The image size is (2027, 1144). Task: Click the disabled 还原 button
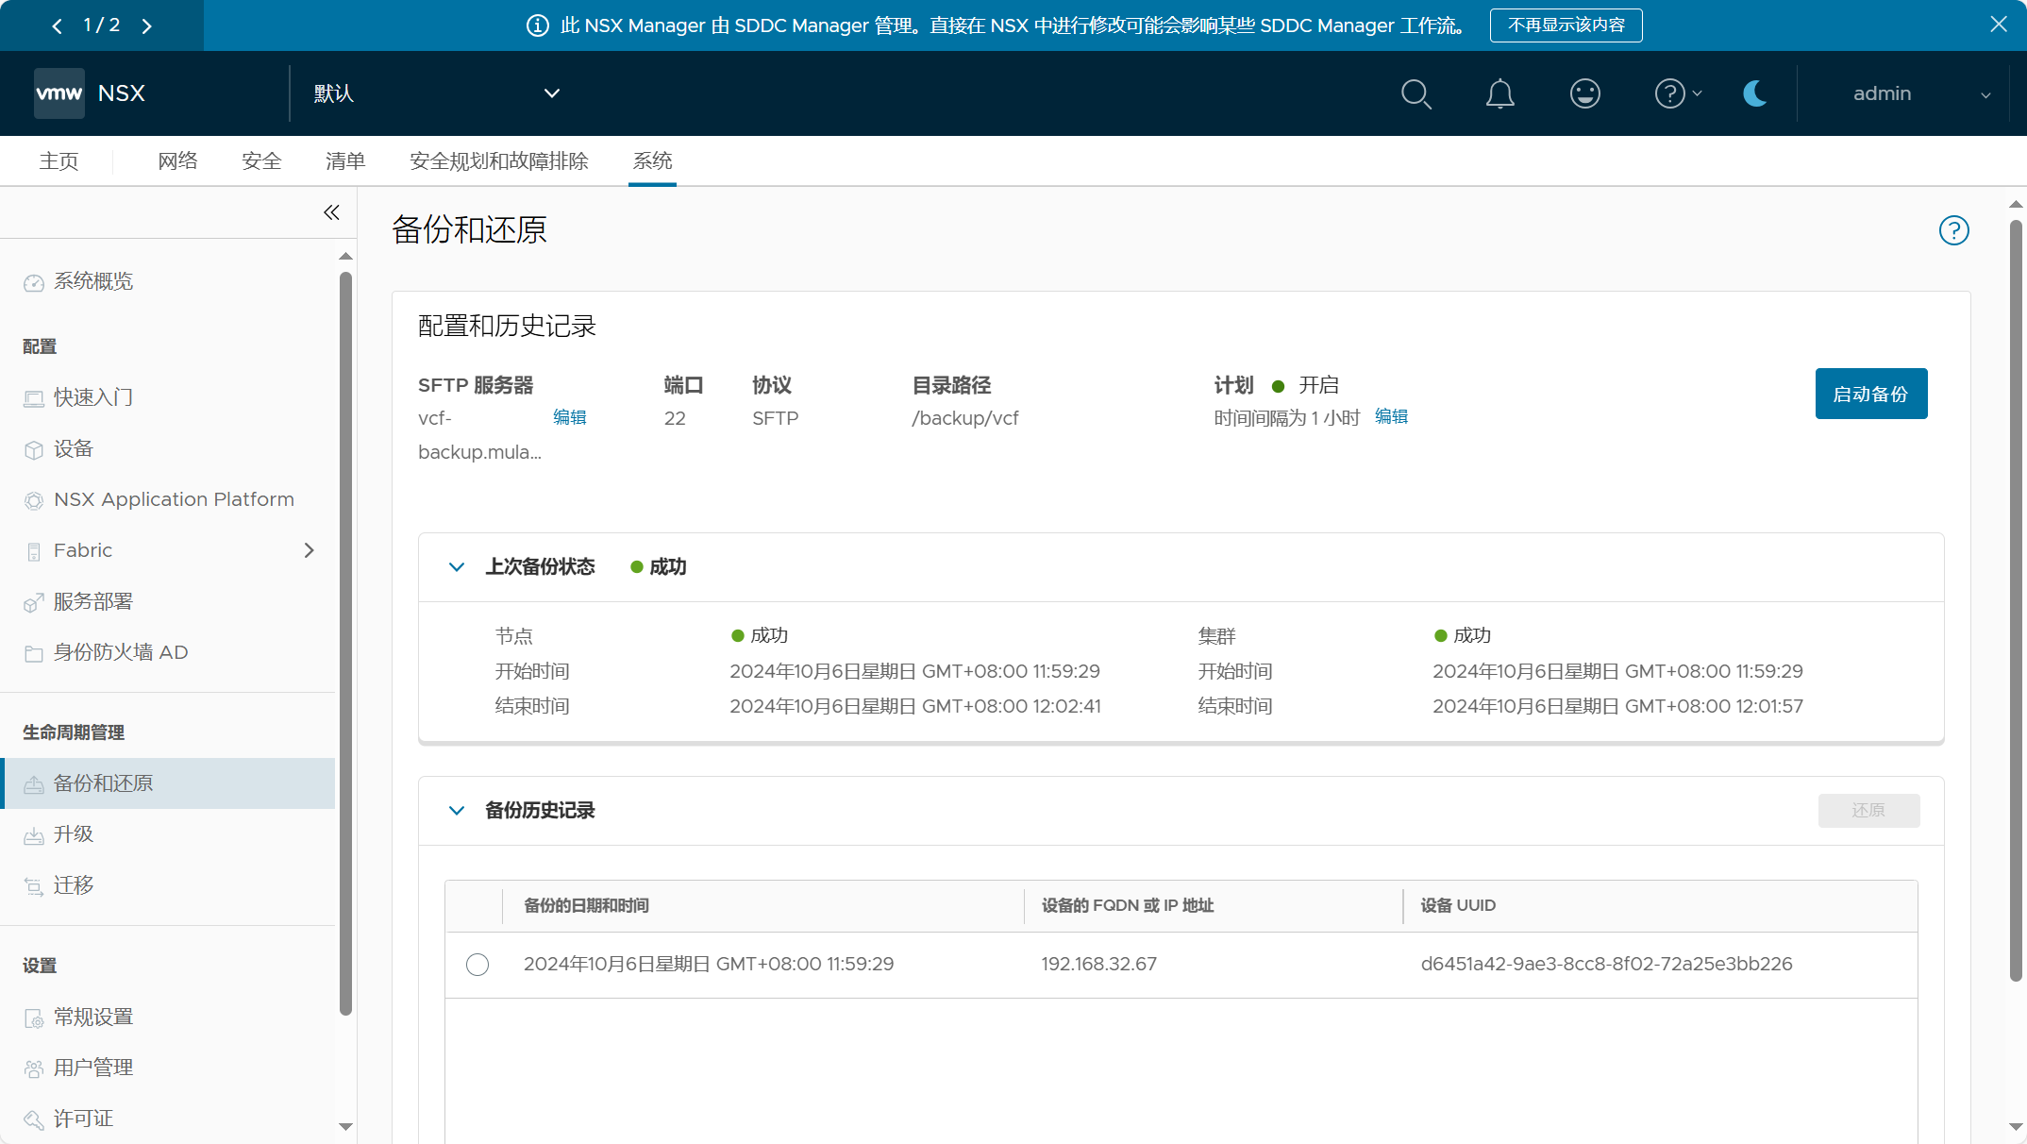pyautogui.click(x=1868, y=811)
